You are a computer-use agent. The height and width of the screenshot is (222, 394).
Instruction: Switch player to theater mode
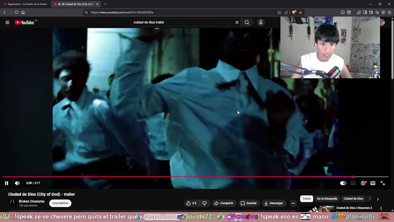coord(373,183)
